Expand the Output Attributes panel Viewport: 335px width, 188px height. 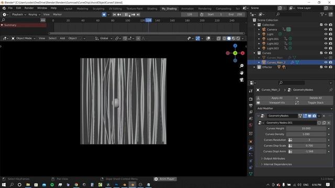click(x=274, y=159)
